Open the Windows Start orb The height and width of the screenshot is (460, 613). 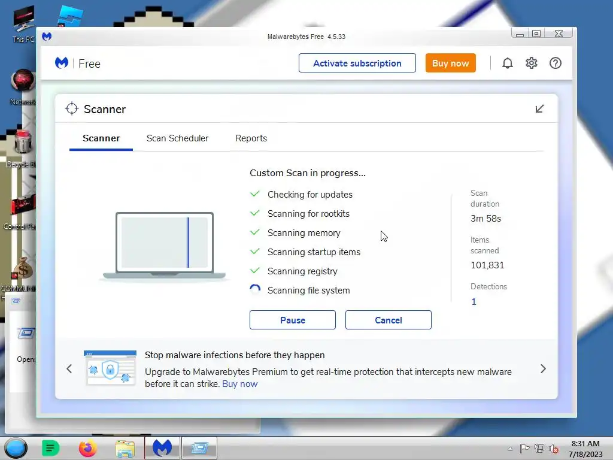(x=16, y=448)
